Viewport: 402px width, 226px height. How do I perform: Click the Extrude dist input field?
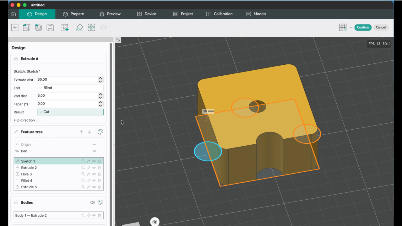(67, 80)
